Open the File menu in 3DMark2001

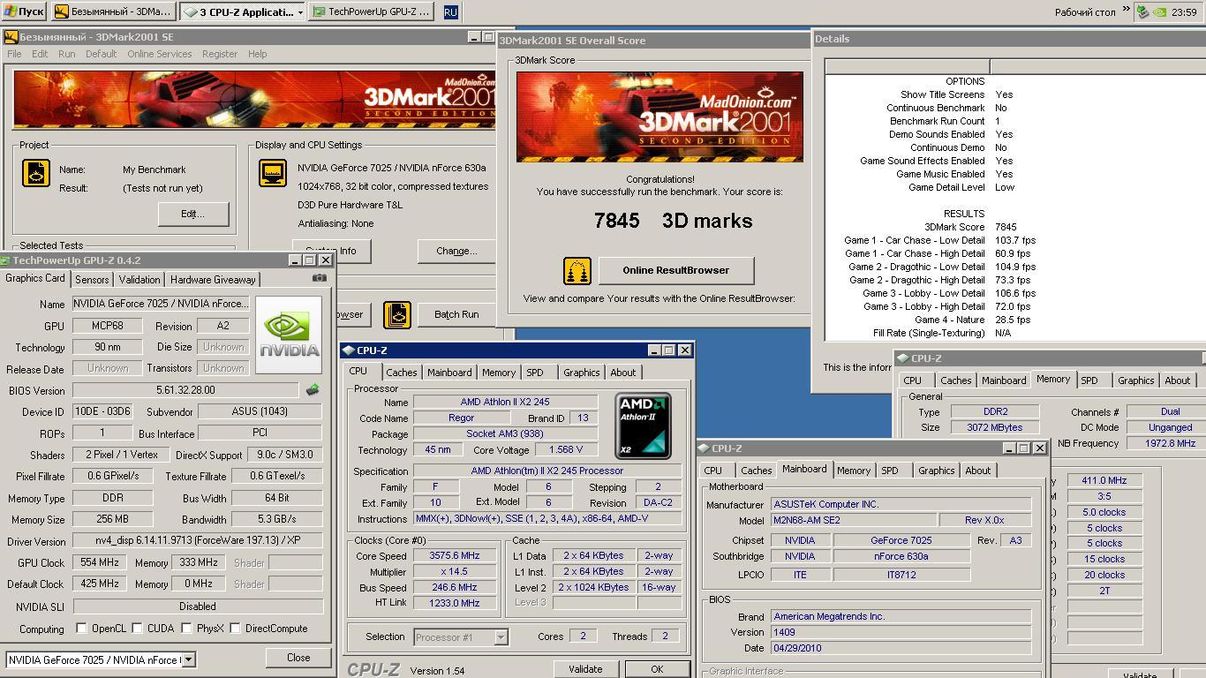14,54
